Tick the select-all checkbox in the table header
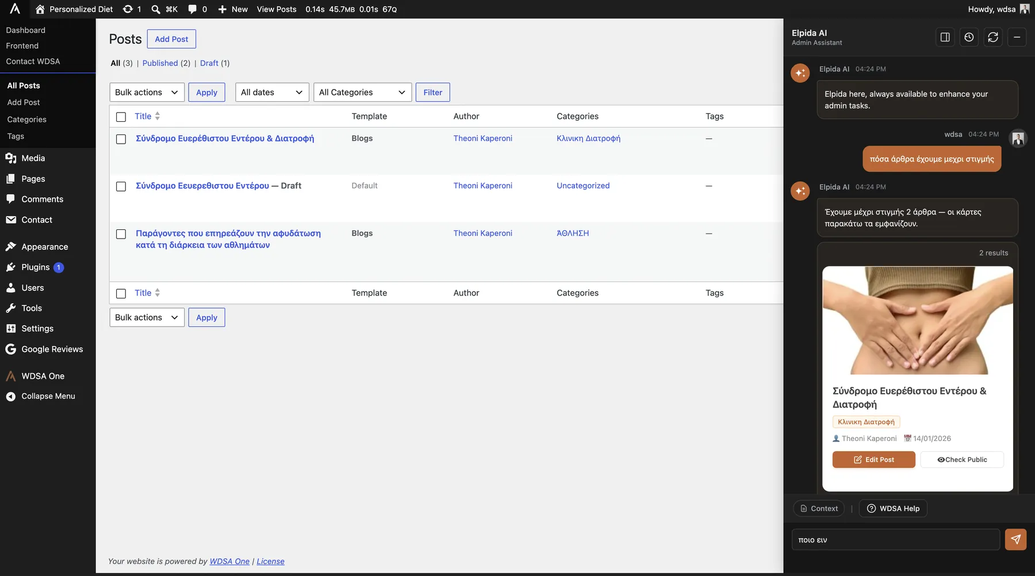 [121, 117]
